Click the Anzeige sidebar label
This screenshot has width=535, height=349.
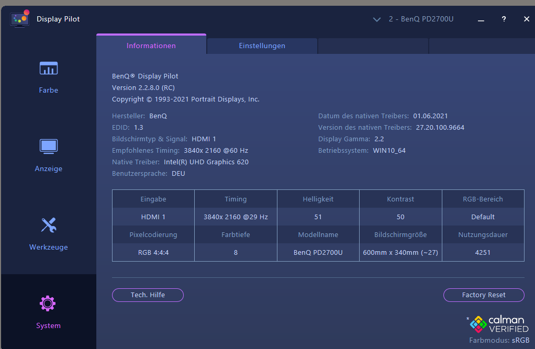[x=49, y=169]
